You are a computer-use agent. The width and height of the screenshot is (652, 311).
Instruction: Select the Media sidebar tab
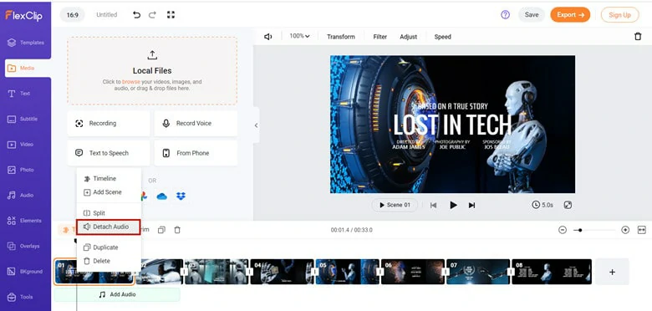coord(28,69)
